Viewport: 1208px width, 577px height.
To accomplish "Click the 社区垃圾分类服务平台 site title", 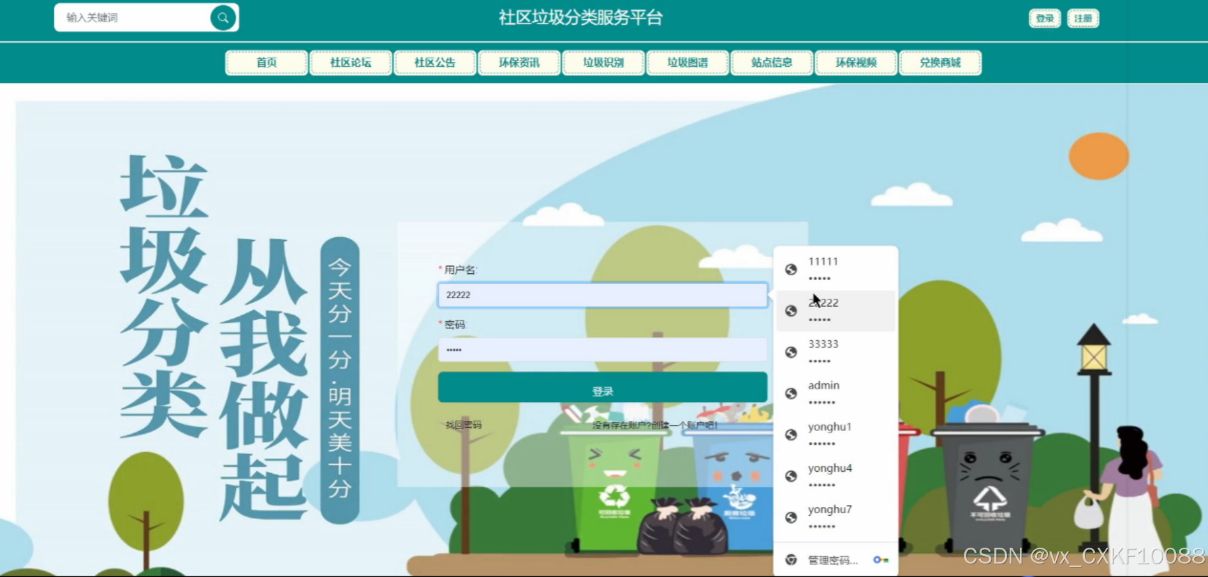I will (x=580, y=18).
